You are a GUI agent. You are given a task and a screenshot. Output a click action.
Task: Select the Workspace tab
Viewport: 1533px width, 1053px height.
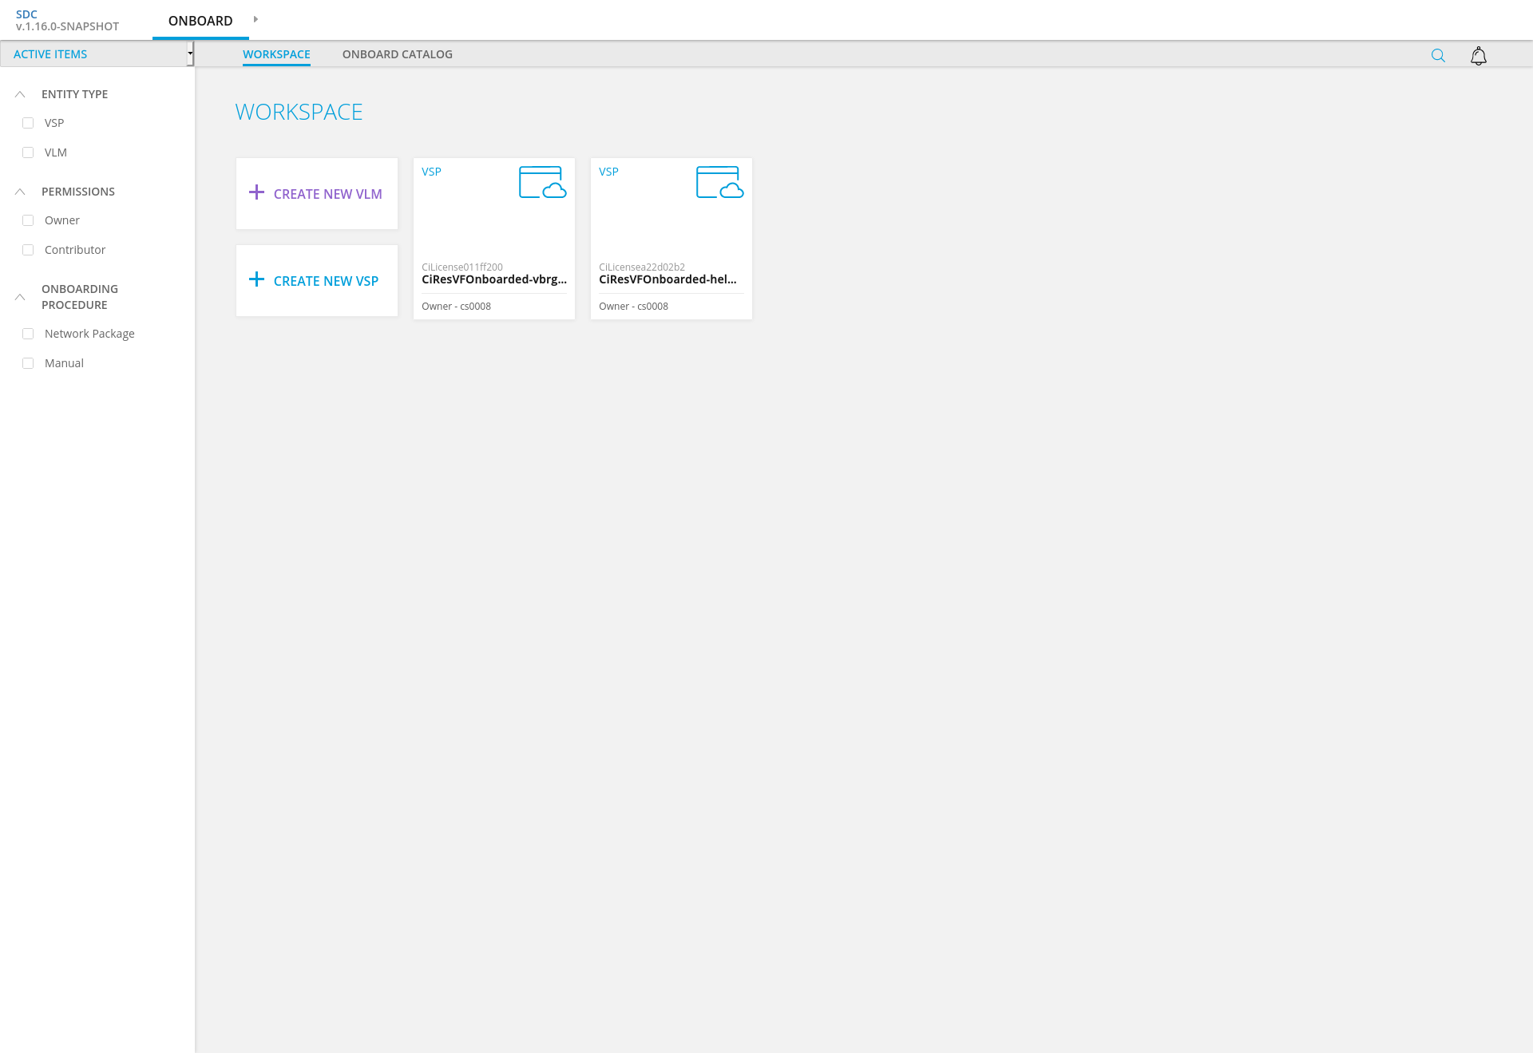276,54
